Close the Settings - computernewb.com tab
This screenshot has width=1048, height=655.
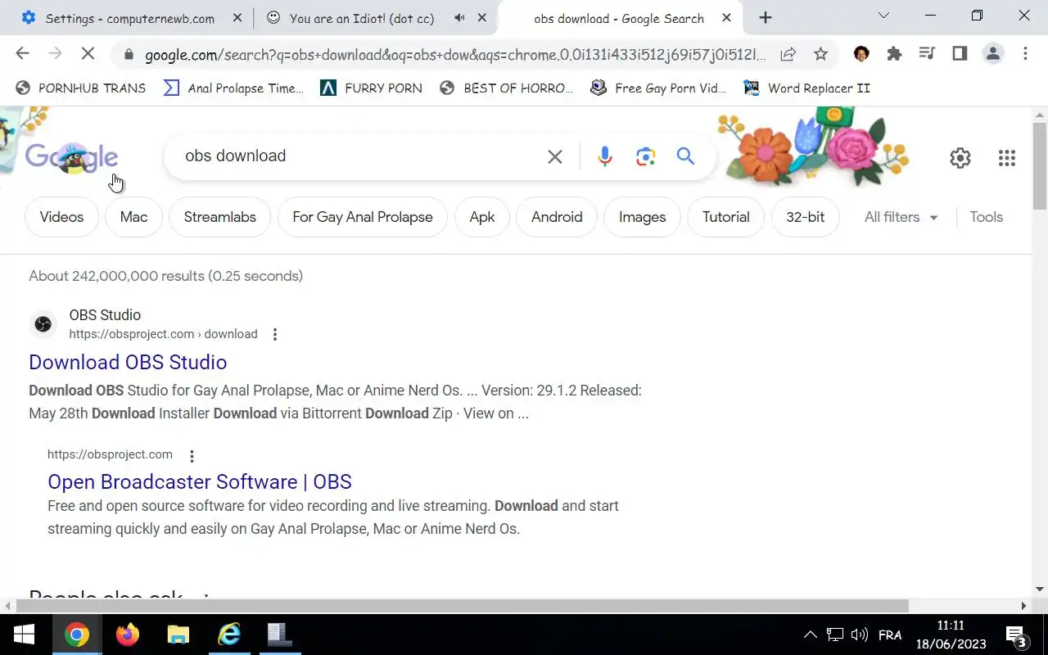(237, 18)
